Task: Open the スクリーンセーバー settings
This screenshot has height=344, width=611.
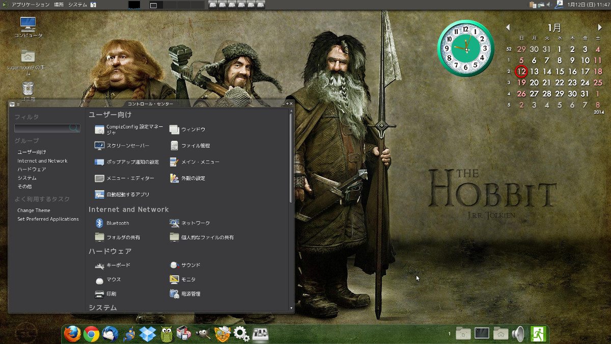Action: click(x=122, y=146)
